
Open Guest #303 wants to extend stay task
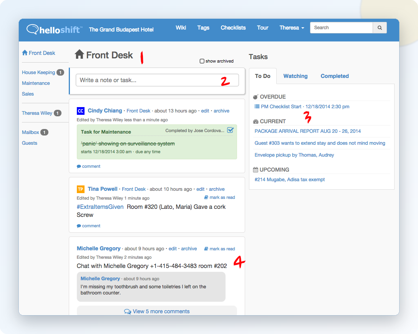(320, 143)
